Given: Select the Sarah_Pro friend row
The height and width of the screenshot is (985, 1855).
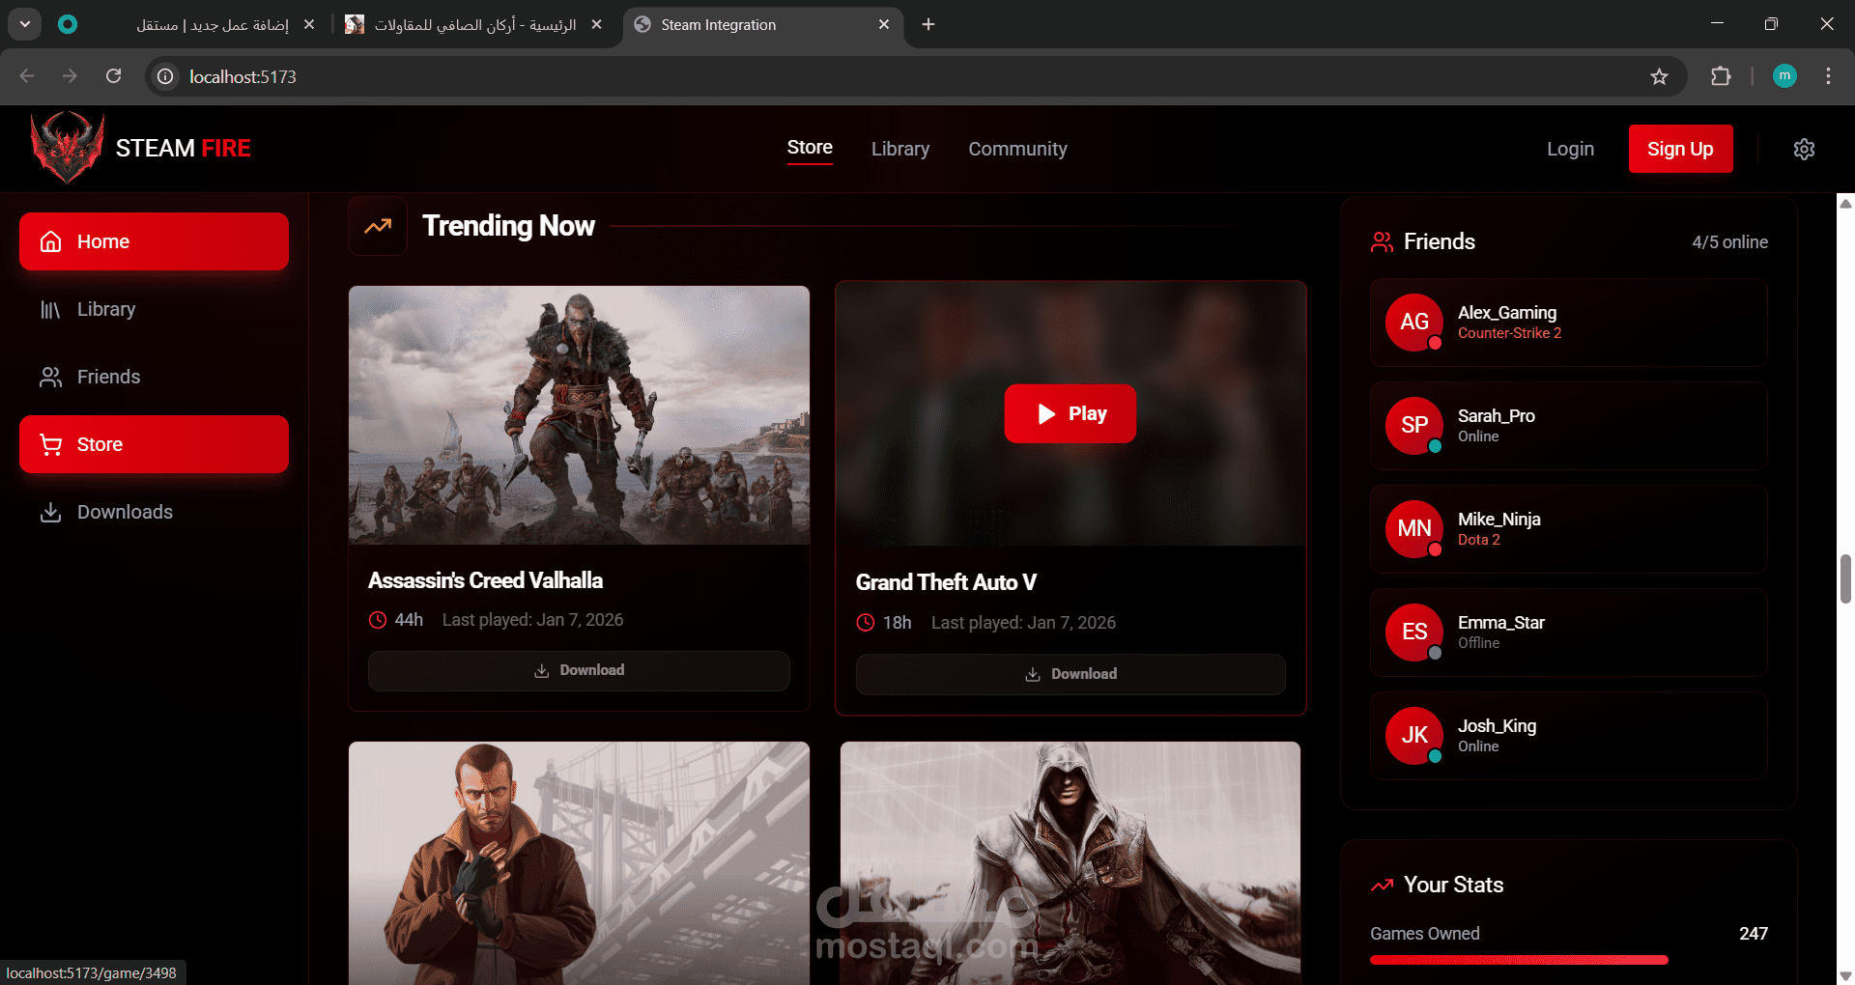Looking at the screenshot, I should (x=1569, y=426).
